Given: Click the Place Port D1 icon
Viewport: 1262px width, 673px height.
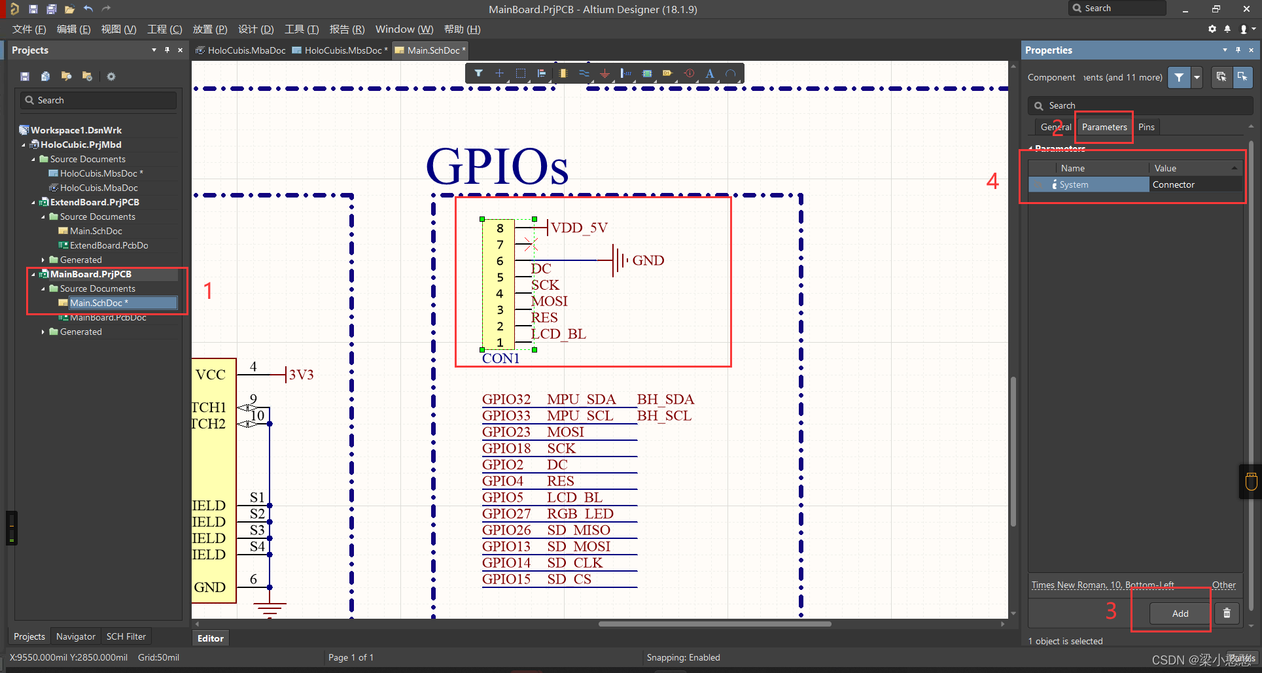Looking at the screenshot, I should click(x=667, y=73).
